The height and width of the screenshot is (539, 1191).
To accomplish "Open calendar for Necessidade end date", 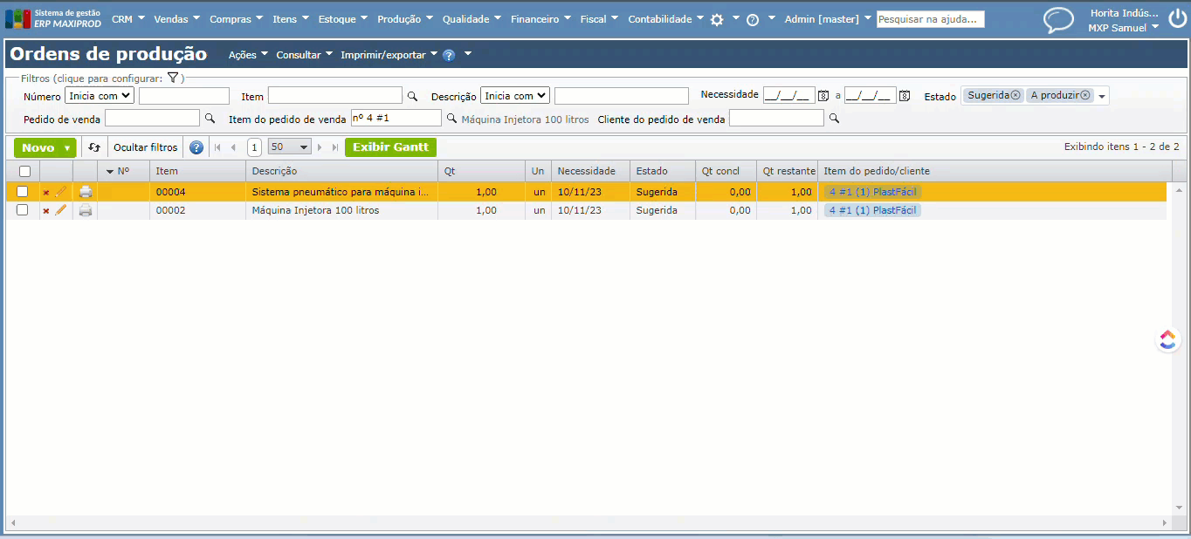I will tap(905, 96).
